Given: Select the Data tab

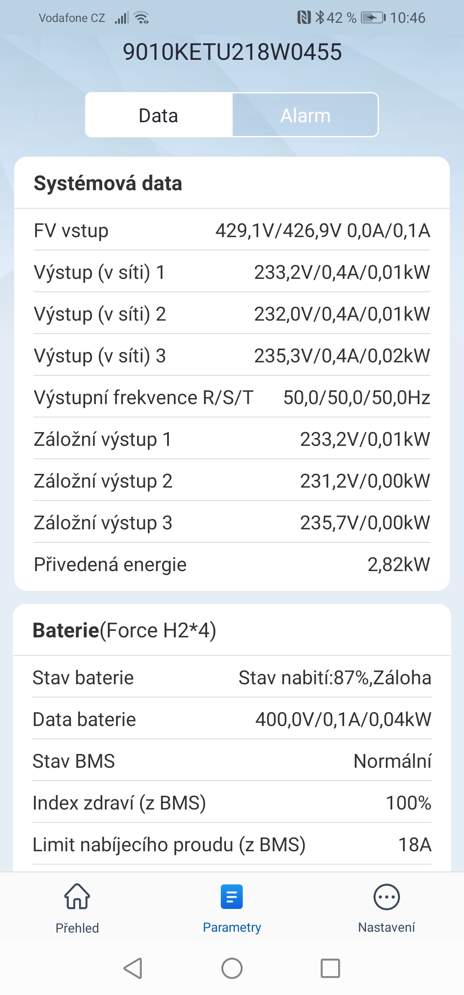Looking at the screenshot, I should tap(159, 115).
